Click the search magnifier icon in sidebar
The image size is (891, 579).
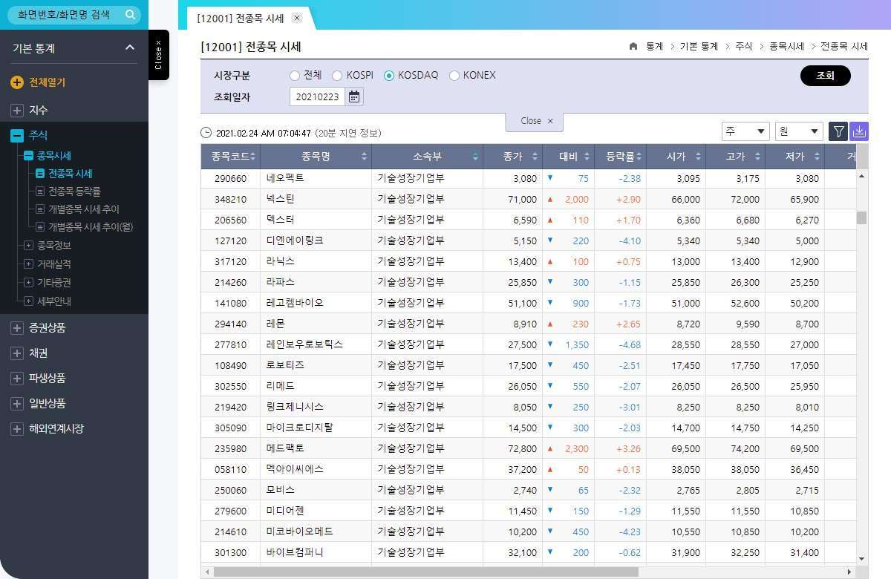[x=130, y=15]
